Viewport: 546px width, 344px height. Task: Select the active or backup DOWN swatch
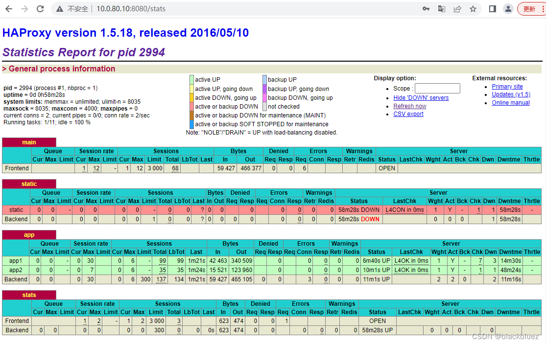(x=191, y=107)
